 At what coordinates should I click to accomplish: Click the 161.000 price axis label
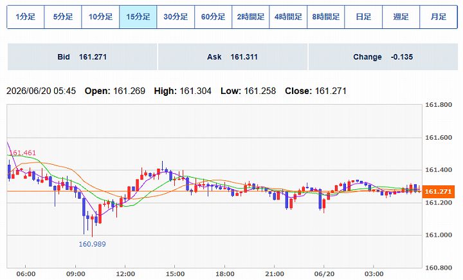pos(439,235)
